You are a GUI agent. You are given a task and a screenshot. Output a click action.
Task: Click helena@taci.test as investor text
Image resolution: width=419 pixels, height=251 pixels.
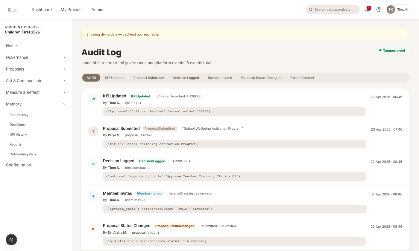point(191,193)
